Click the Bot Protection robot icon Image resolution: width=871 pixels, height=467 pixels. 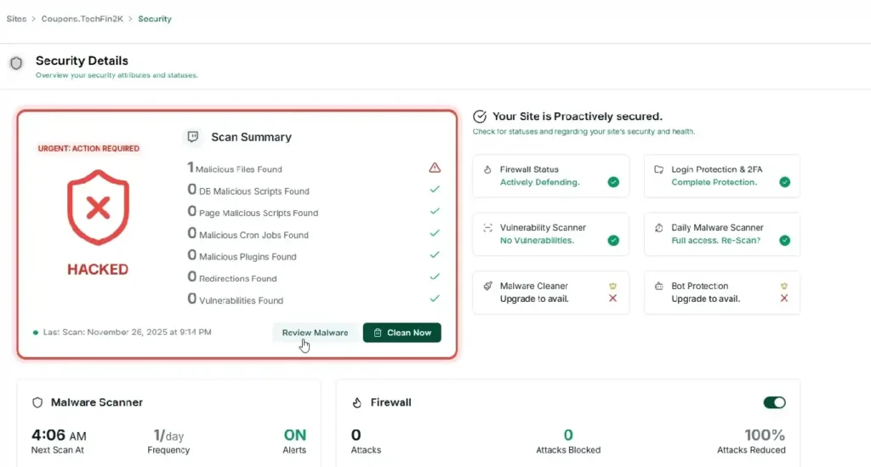pyautogui.click(x=659, y=286)
